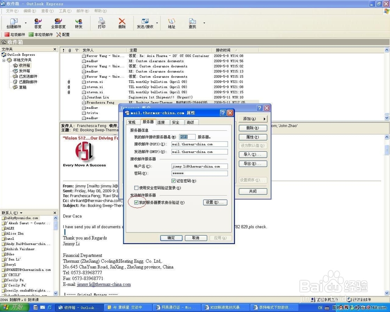Click the 设置 Settings button
Image resolution: width=390 pixels, height=312 pixels.
click(215, 202)
